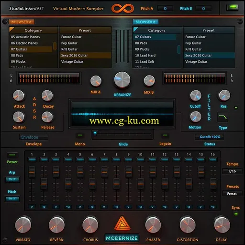Toggle the Mono LED switch
The height and width of the screenshot is (245, 245).
80,135
